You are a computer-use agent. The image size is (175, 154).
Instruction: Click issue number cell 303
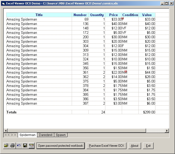tap(80, 41)
